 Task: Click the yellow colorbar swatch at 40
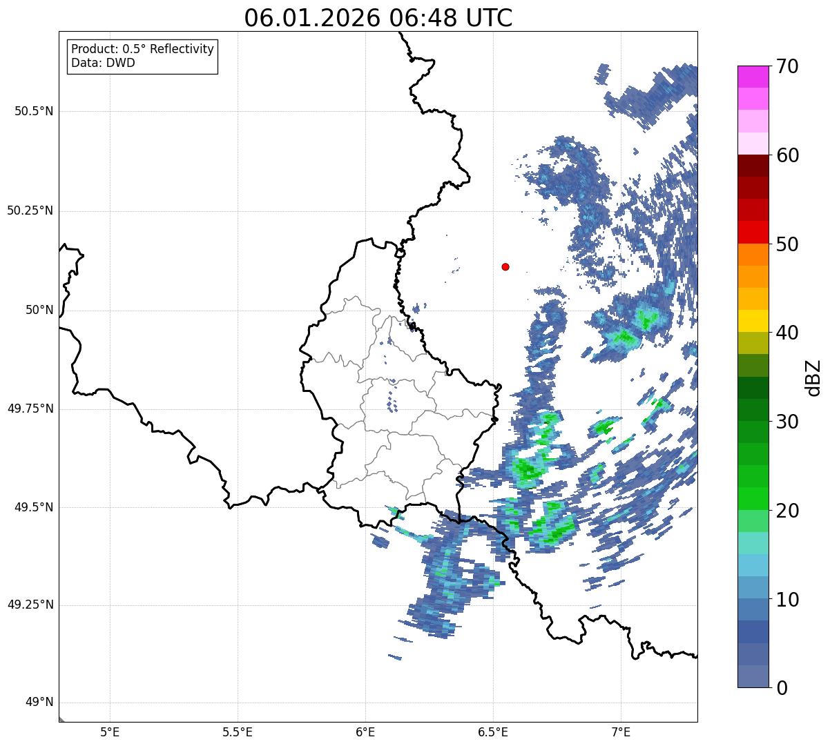point(753,321)
